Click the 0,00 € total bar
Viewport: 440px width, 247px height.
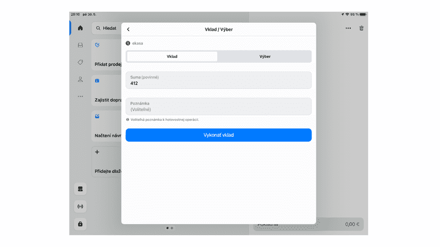pos(308,224)
